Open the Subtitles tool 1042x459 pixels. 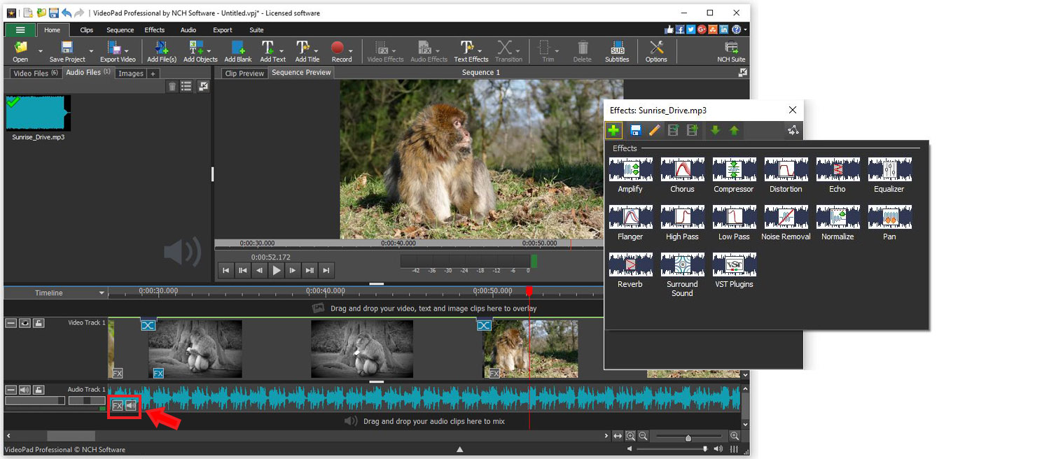coord(617,50)
